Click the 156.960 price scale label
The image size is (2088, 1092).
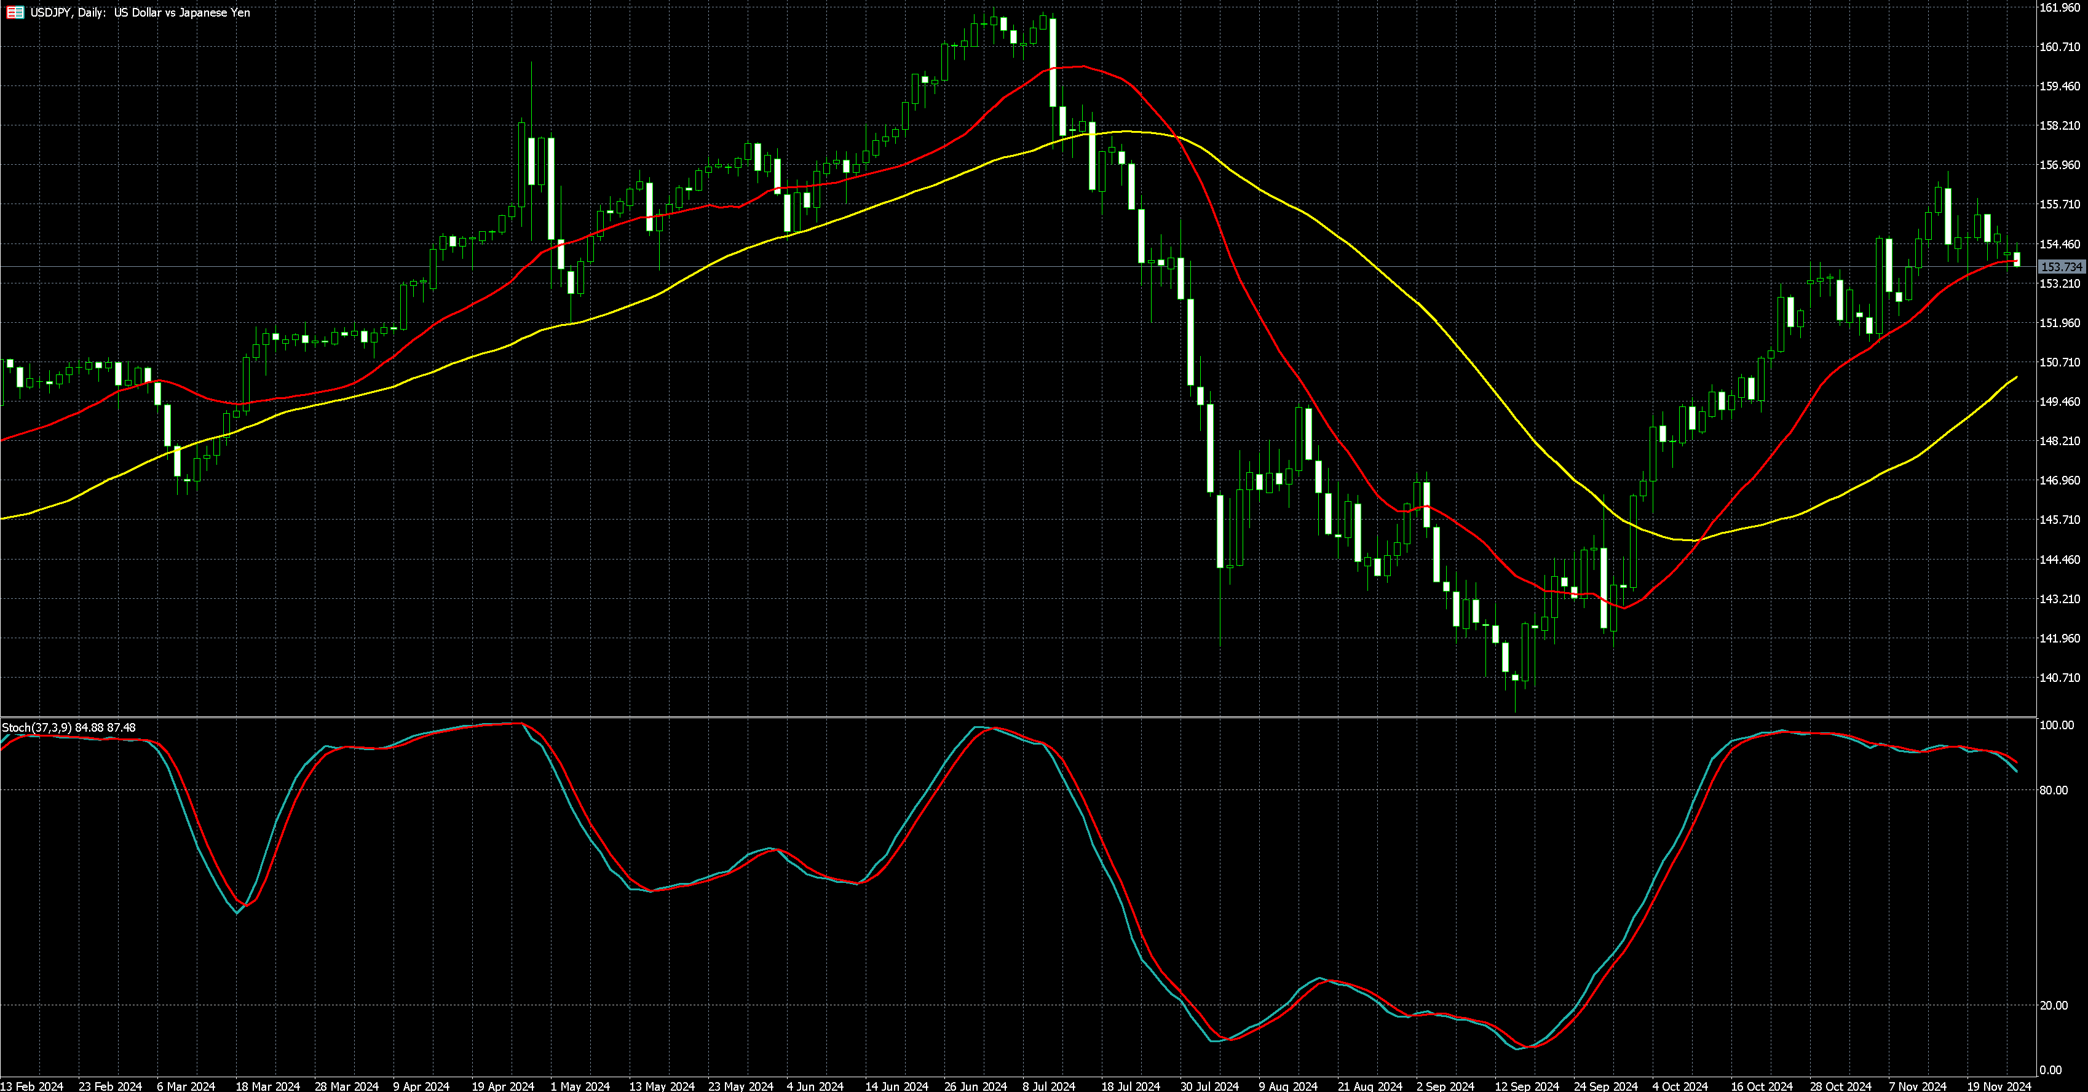point(2060,165)
